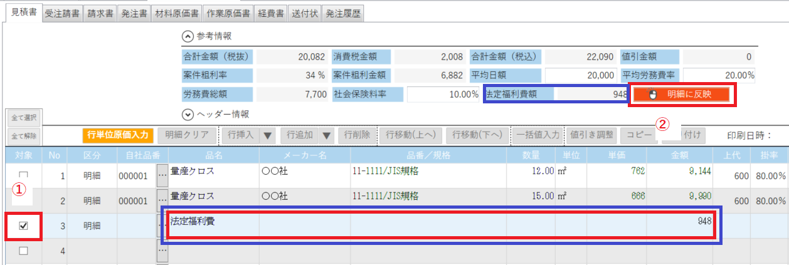Viewport: 789px width, 265px height.
Task: Select row 2's 量産クロス item name
Action: click(214, 200)
